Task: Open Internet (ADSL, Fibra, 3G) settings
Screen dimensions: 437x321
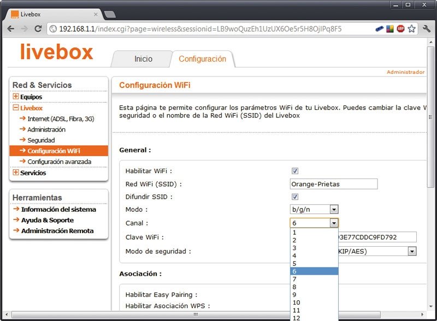Action: (x=61, y=118)
